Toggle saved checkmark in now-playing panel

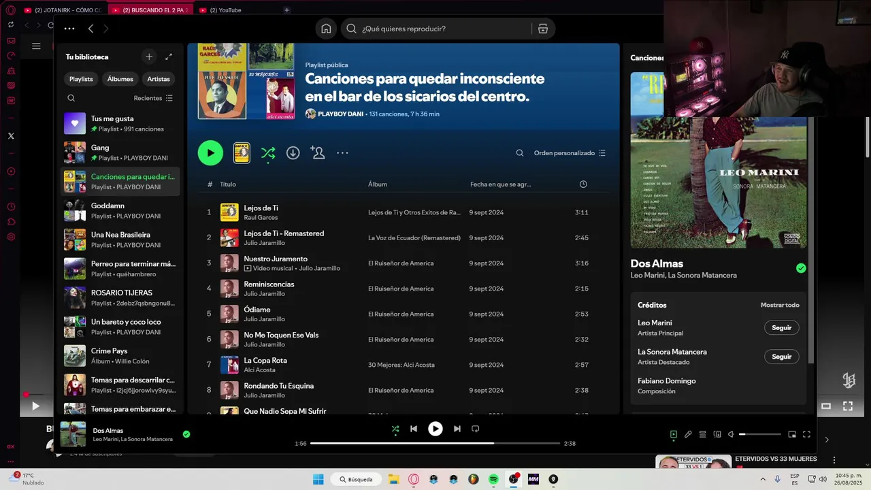[x=801, y=268]
